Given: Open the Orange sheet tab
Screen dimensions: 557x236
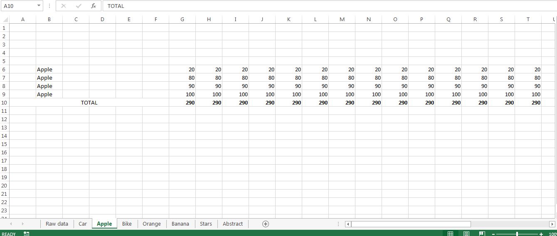Looking at the screenshot, I should pos(152,224).
